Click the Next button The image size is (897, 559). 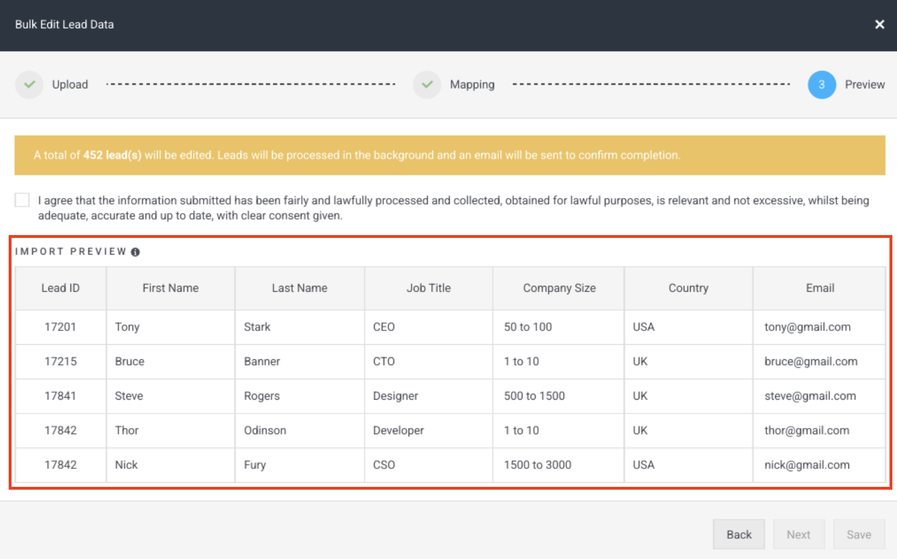pyautogui.click(x=798, y=534)
